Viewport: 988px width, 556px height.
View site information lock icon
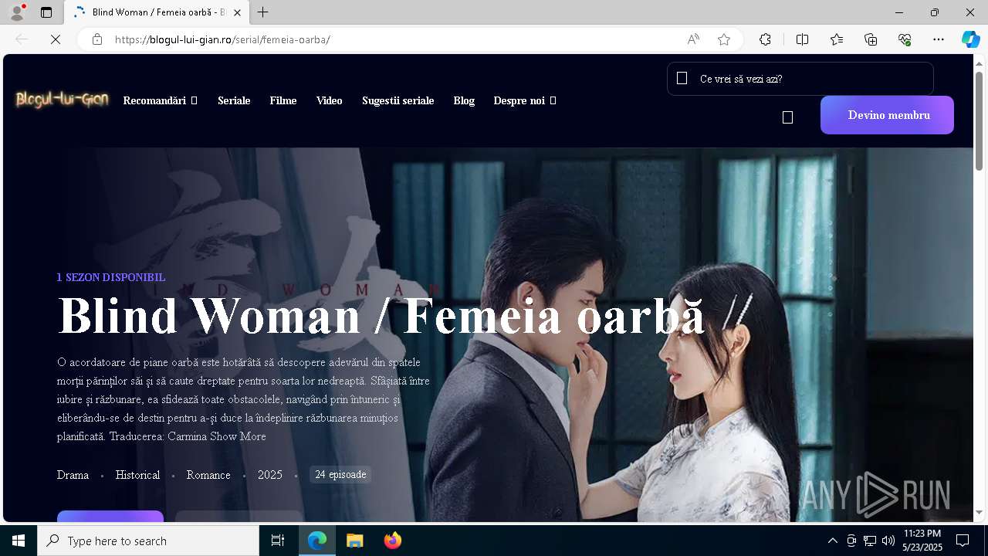[x=97, y=39]
